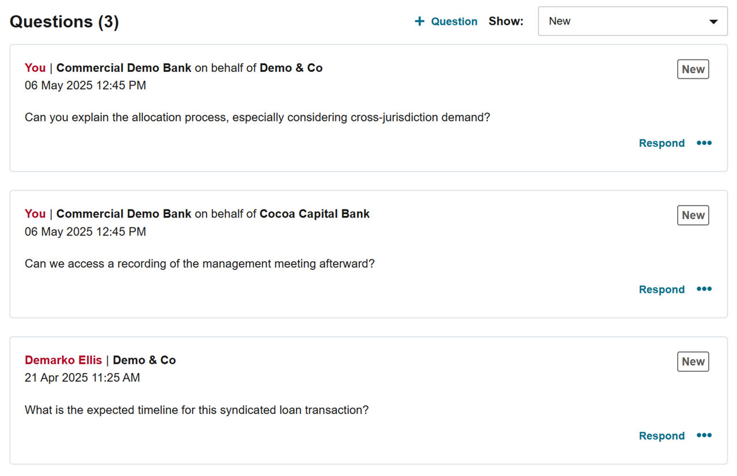Select the Cocoa Capital Bank organization name

coord(314,214)
